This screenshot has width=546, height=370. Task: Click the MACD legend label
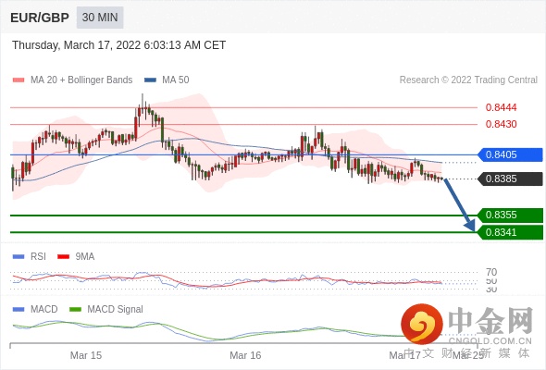[x=43, y=310]
